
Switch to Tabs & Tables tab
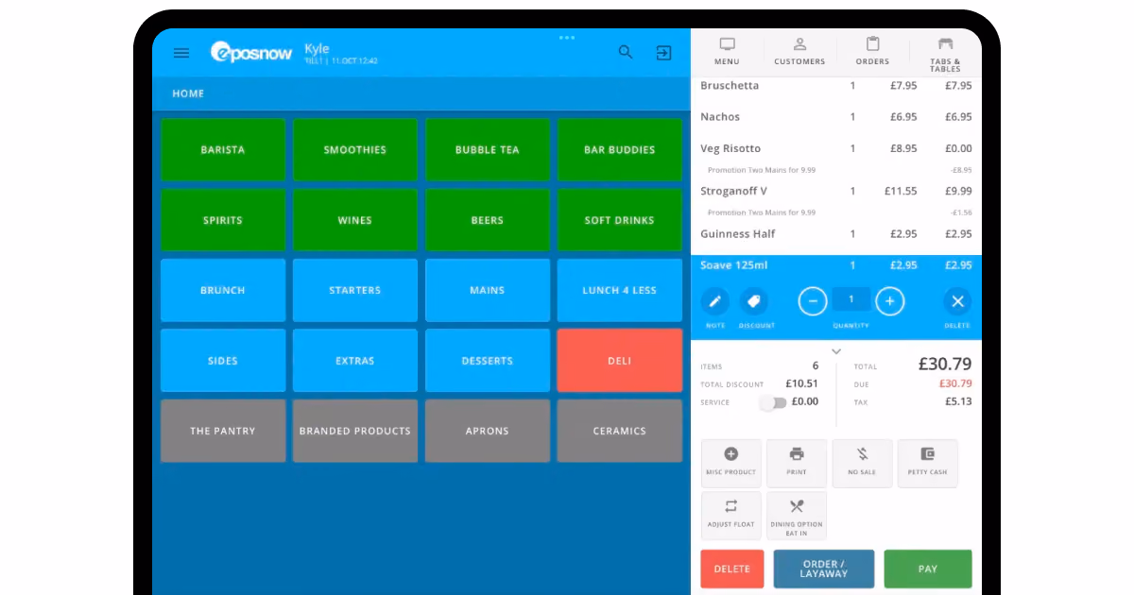tap(945, 54)
